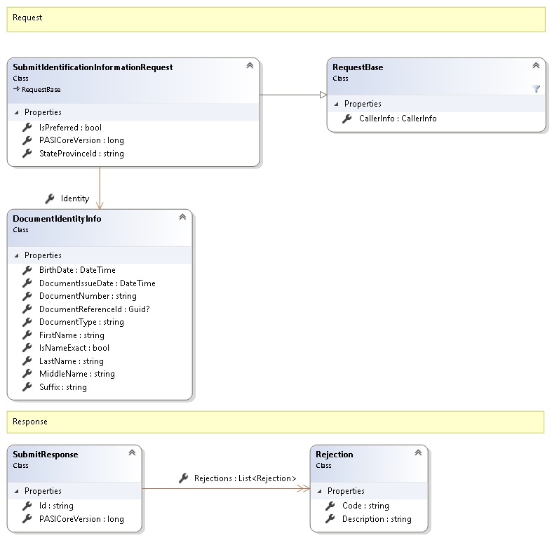
Task: Click wrench icon beside Rejections association label
Action: (x=184, y=478)
